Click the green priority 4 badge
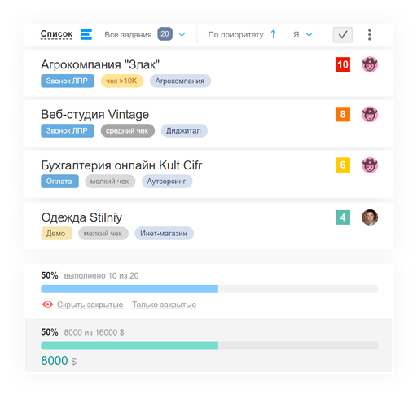Viewport: 417px width, 417px height. [x=343, y=217]
